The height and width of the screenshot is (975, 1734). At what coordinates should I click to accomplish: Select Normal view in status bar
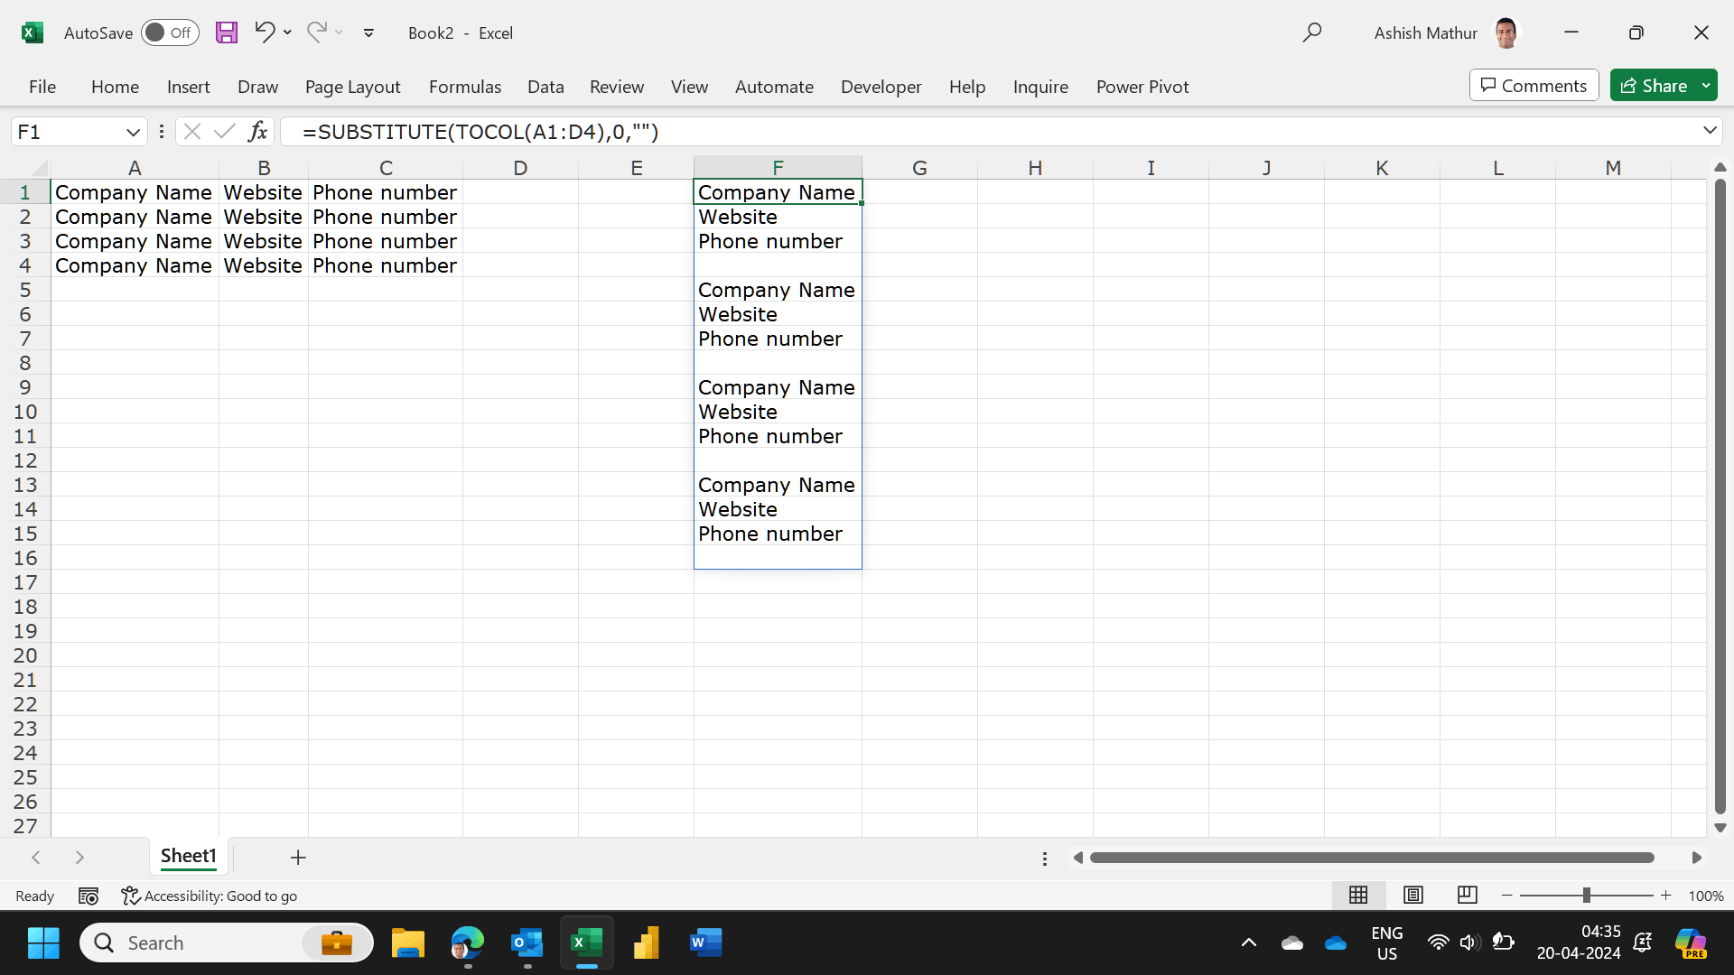click(x=1358, y=895)
